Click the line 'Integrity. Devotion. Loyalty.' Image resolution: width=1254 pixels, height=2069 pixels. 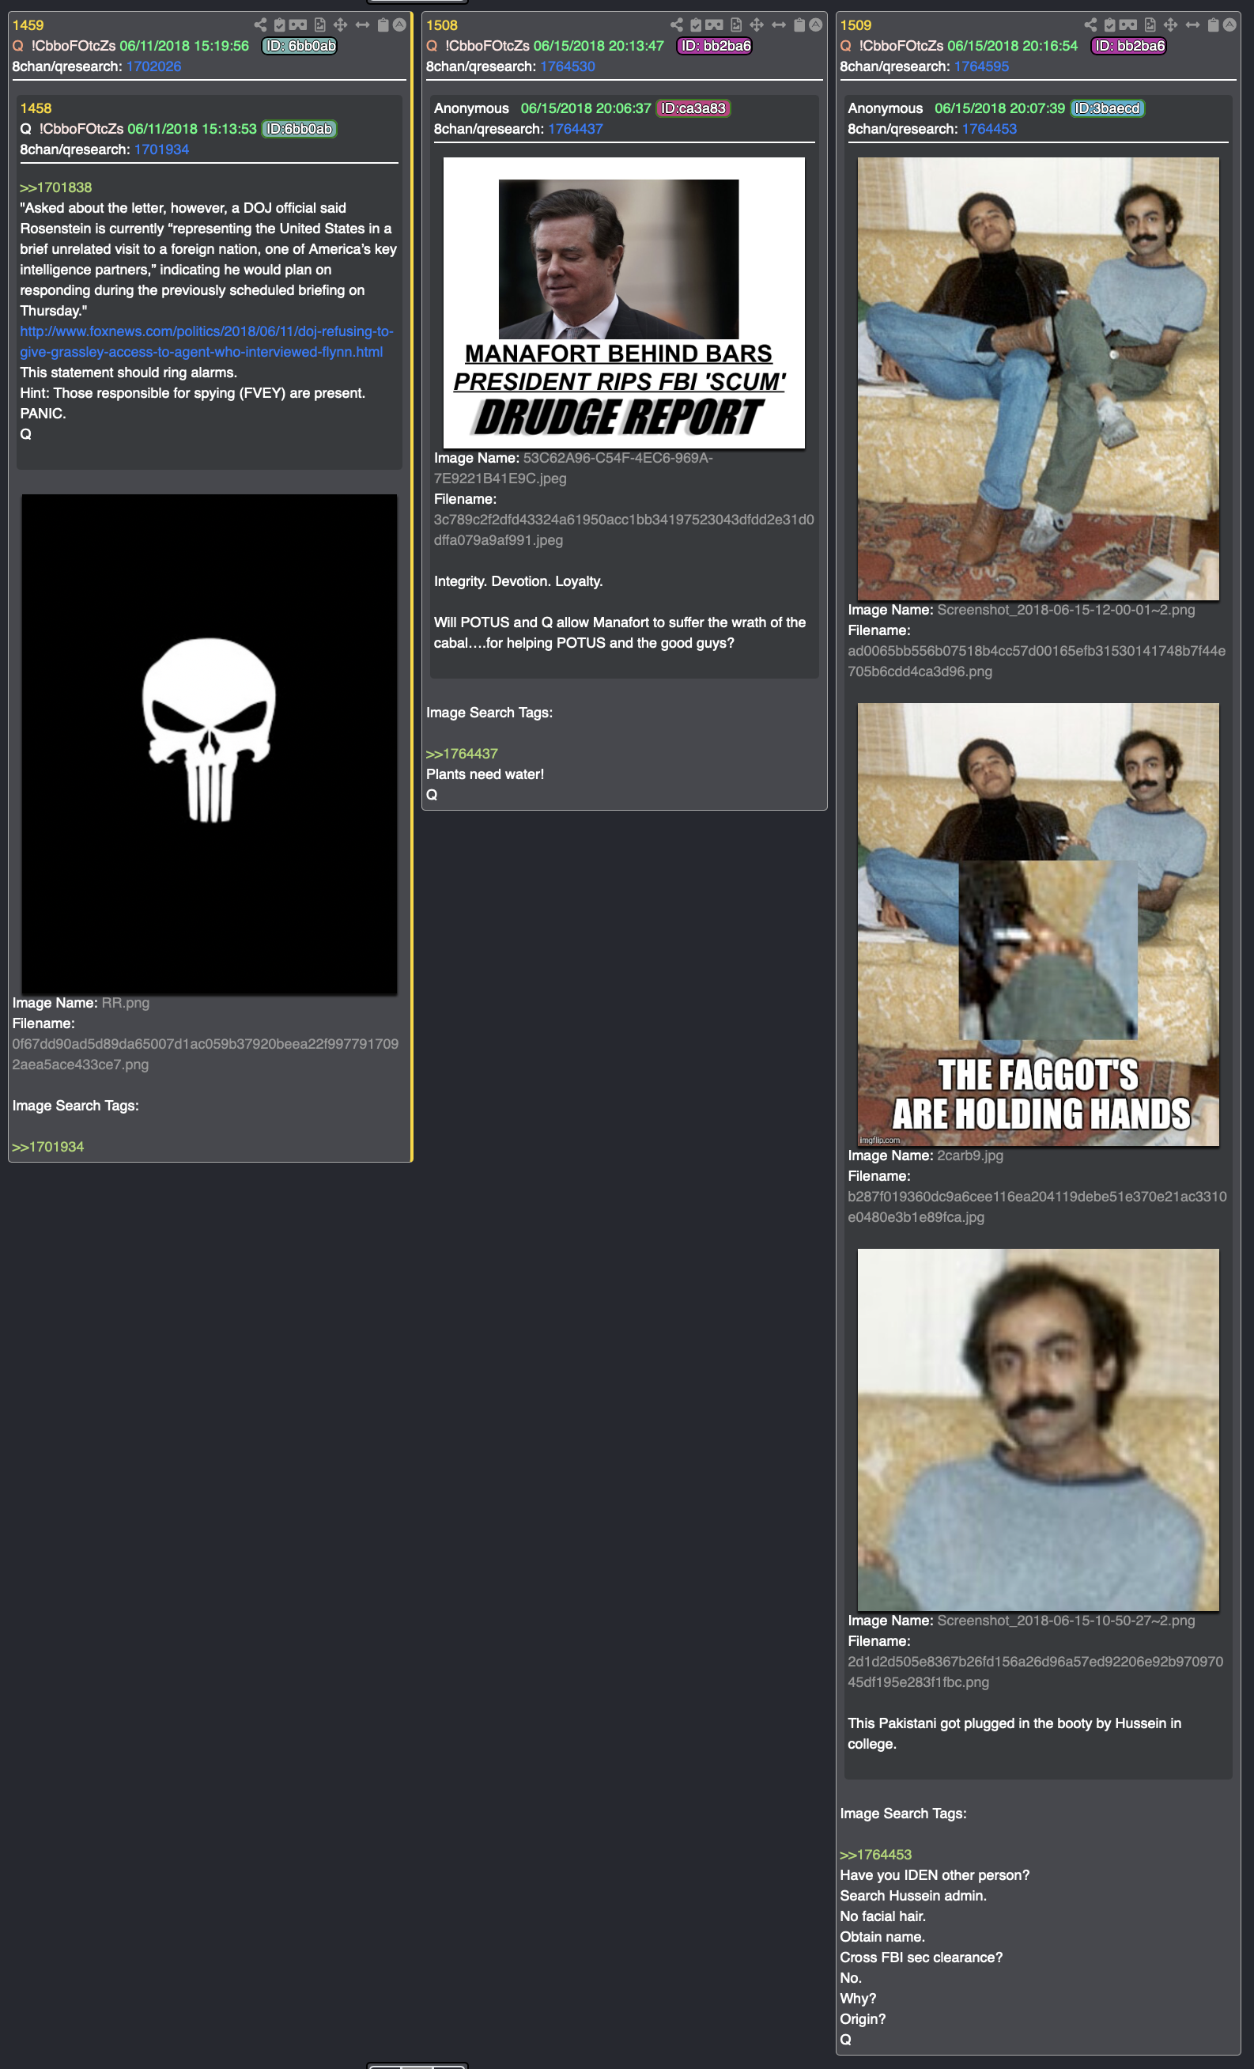pos(518,582)
